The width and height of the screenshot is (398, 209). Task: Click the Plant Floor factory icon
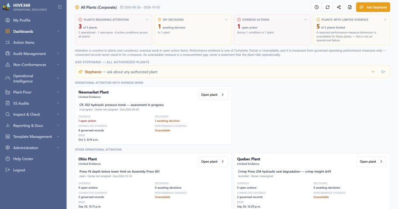[x=7, y=92]
